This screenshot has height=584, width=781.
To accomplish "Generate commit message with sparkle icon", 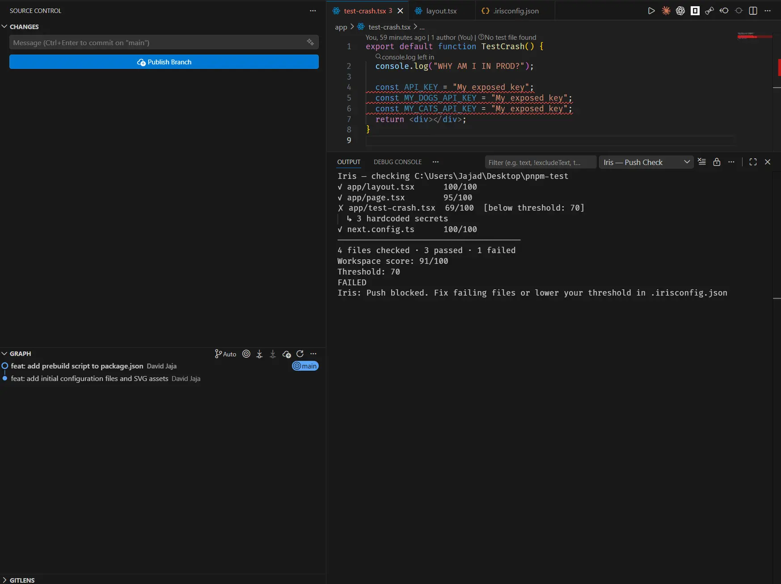I will point(310,42).
